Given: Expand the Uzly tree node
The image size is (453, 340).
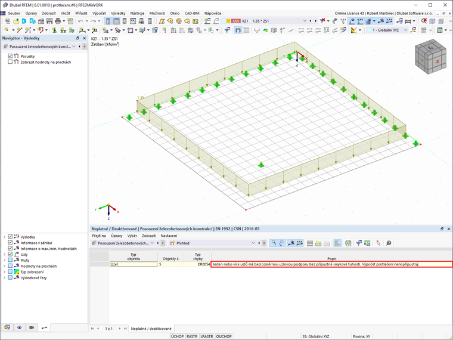Looking at the screenshot, I should (4, 254).
